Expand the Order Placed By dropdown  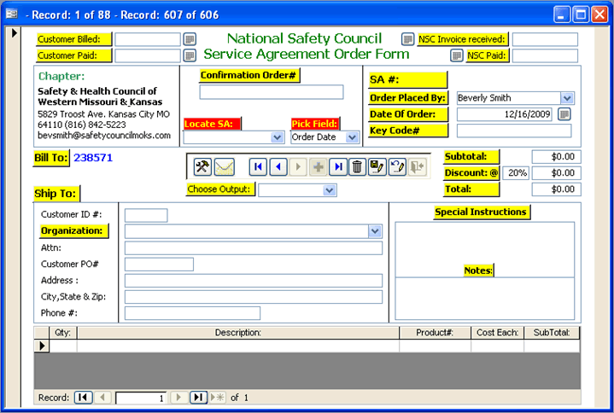[567, 98]
